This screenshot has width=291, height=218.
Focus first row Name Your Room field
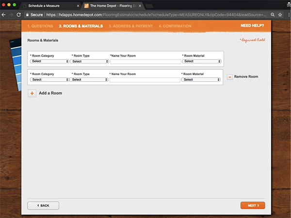coord(145,62)
